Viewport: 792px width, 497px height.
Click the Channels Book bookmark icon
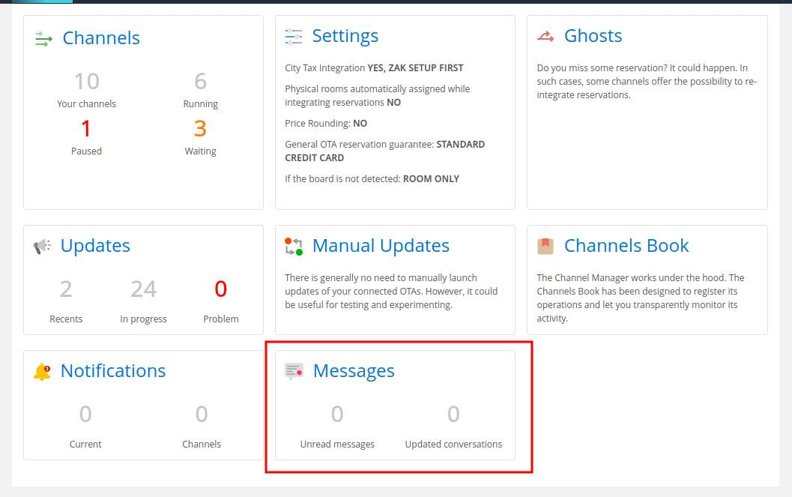tap(545, 246)
